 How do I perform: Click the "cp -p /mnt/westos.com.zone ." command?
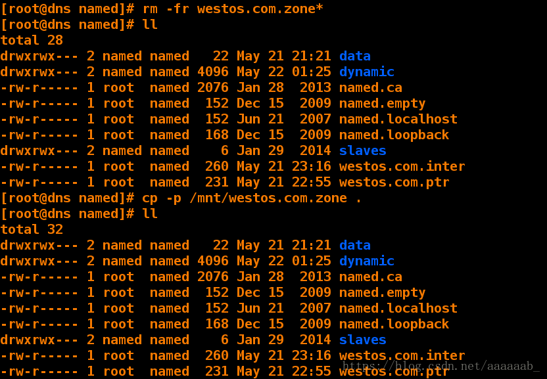[252, 198]
